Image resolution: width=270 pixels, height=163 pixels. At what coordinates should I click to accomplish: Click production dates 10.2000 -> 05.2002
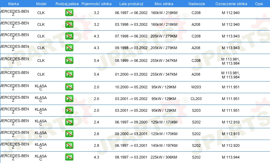131,87
